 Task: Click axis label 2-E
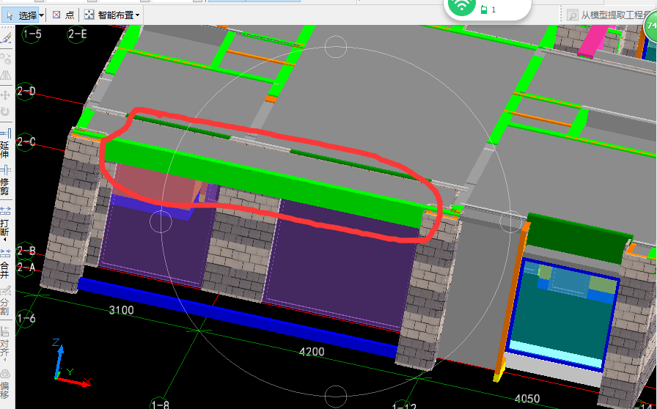click(x=77, y=34)
